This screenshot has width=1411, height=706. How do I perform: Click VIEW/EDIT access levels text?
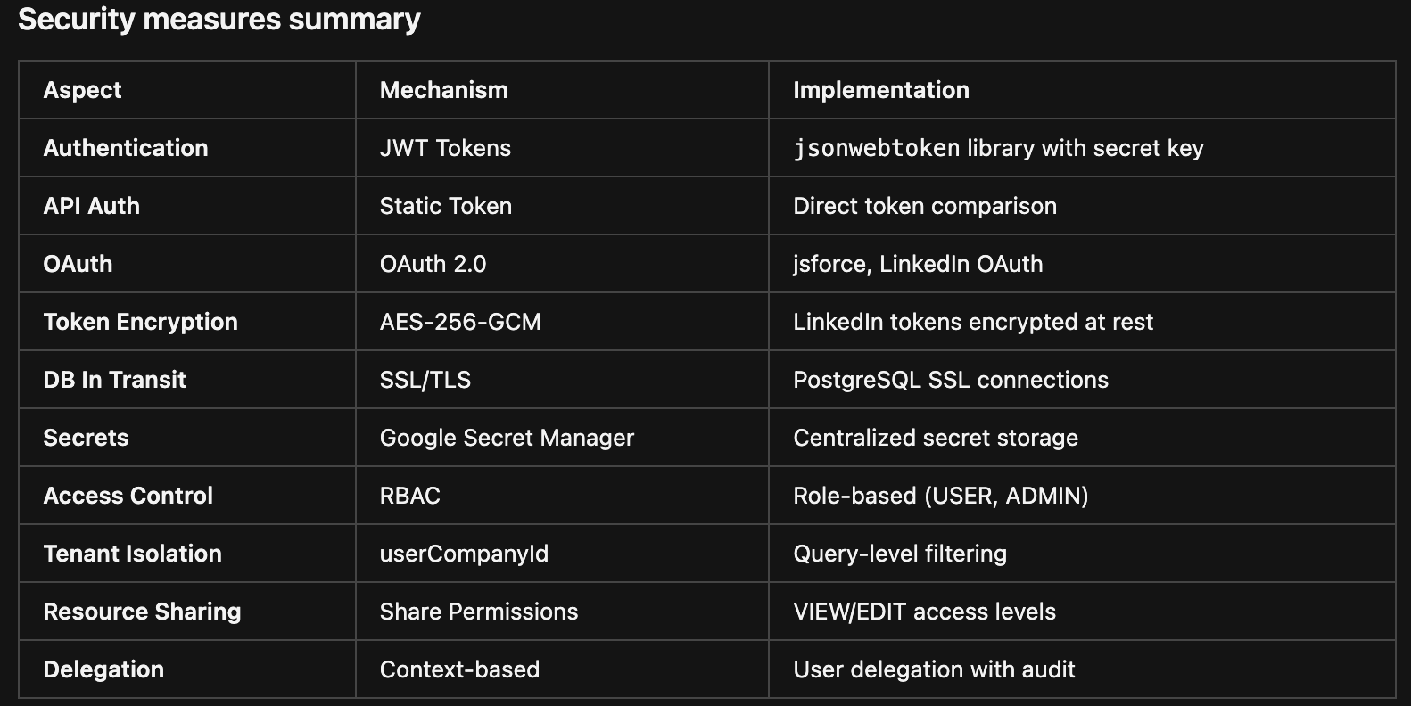pyautogui.click(x=924, y=612)
